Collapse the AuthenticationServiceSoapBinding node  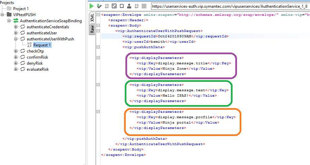[x=9, y=21]
